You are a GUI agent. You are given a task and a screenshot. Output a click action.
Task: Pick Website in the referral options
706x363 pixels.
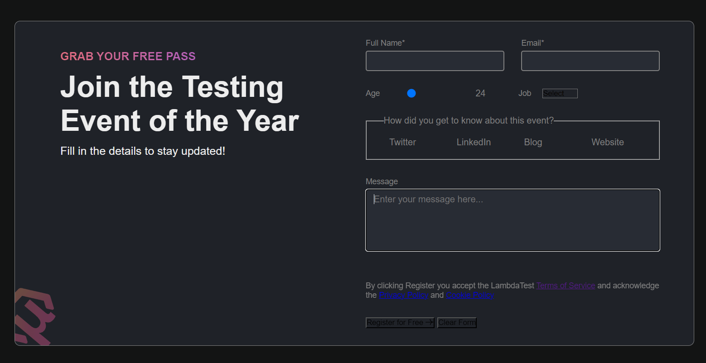click(x=608, y=142)
